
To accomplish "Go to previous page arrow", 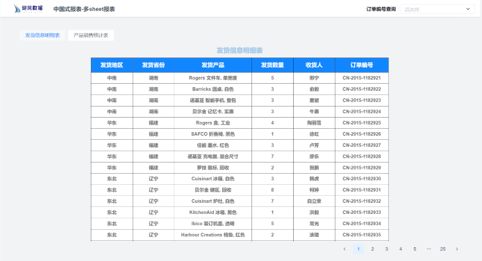I will pyautogui.click(x=344, y=249).
